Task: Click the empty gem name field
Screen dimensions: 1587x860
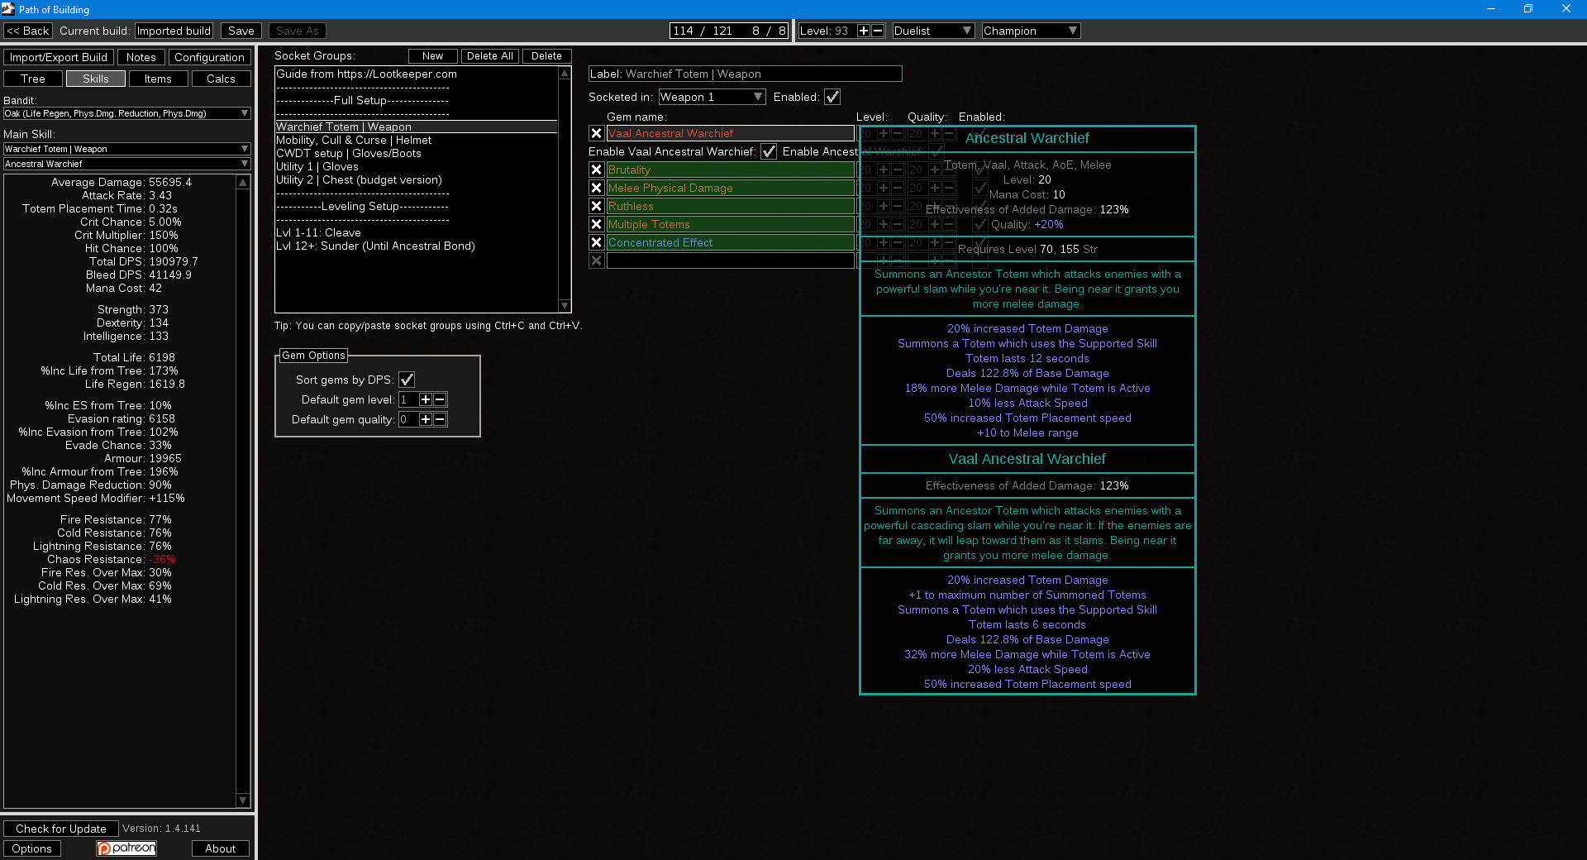Action: (x=731, y=260)
